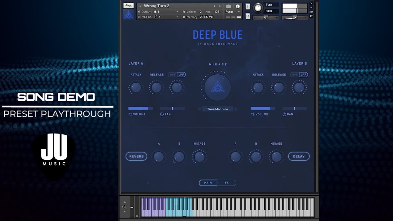Toggle the DELAY effect button
393x221 pixels.
click(299, 156)
